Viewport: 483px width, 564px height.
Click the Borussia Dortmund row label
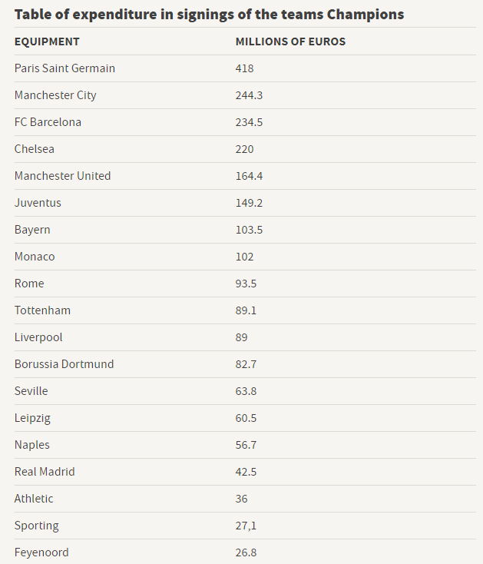click(64, 364)
